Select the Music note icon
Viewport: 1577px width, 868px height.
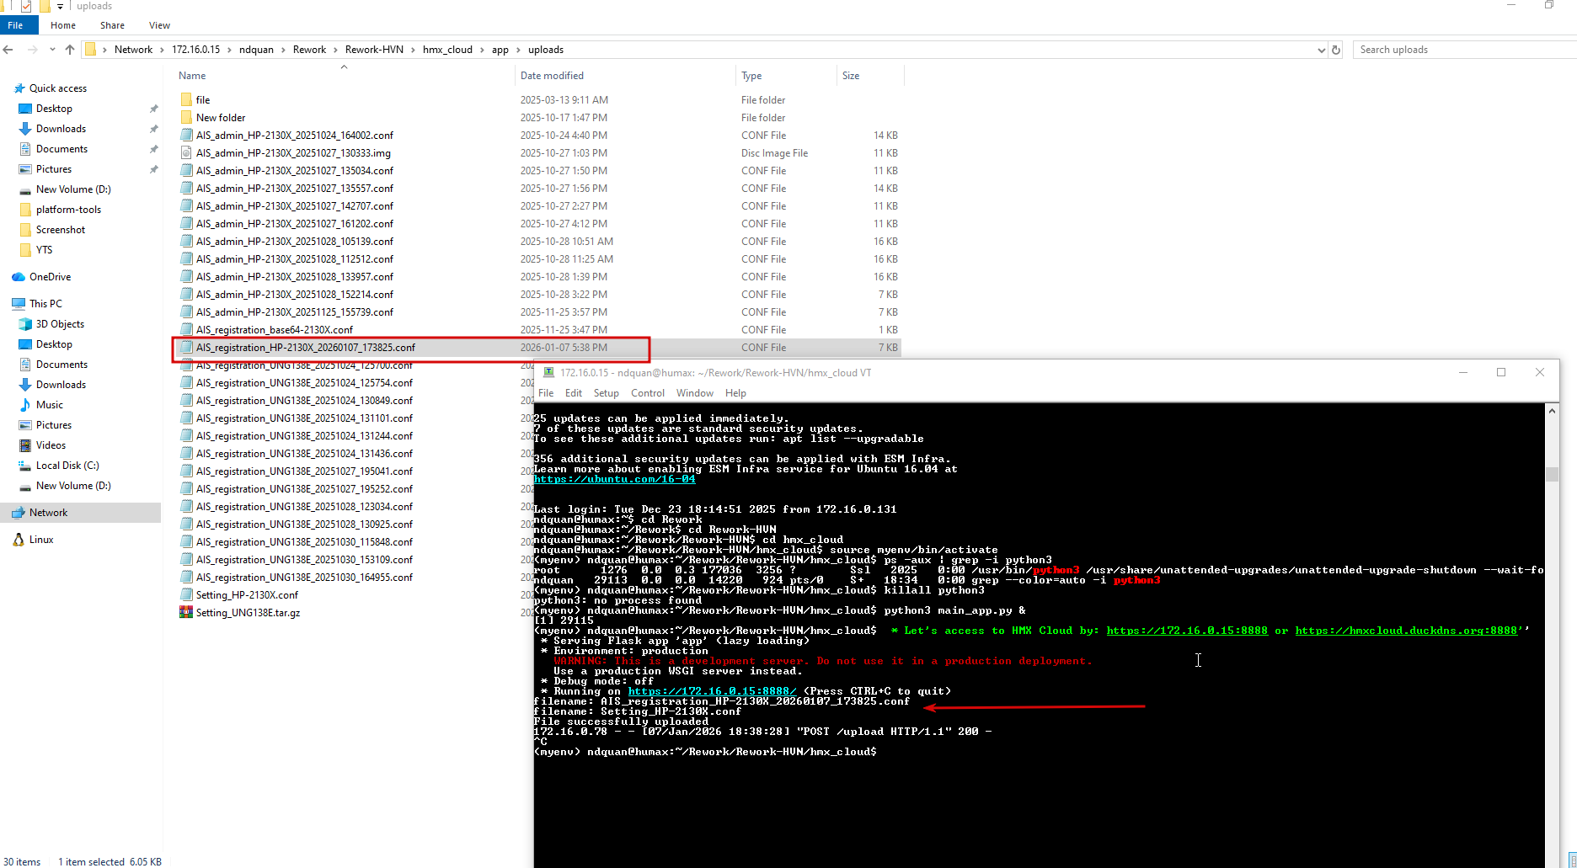25,405
